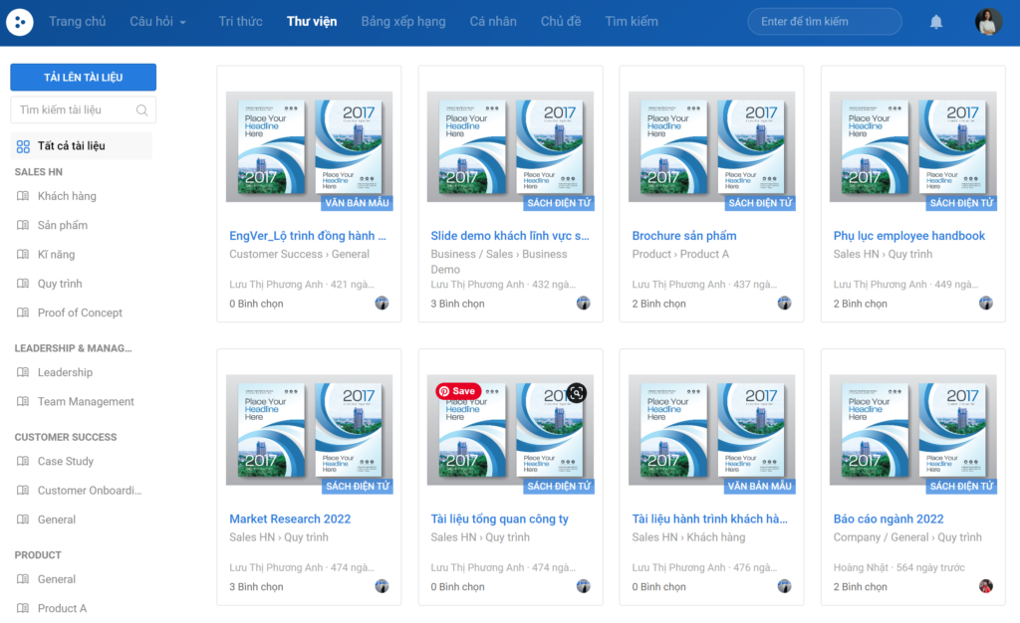Focus the Enter để tìm kiếm search box
The height and width of the screenshot is (623, 1020).
pos(824,22)
